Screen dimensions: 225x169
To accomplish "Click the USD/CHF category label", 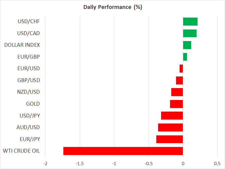I will pyautogui.click(x=29, y=21).
